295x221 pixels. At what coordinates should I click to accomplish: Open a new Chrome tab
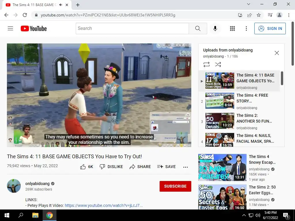pyautogui.click(x=78, y=5)
